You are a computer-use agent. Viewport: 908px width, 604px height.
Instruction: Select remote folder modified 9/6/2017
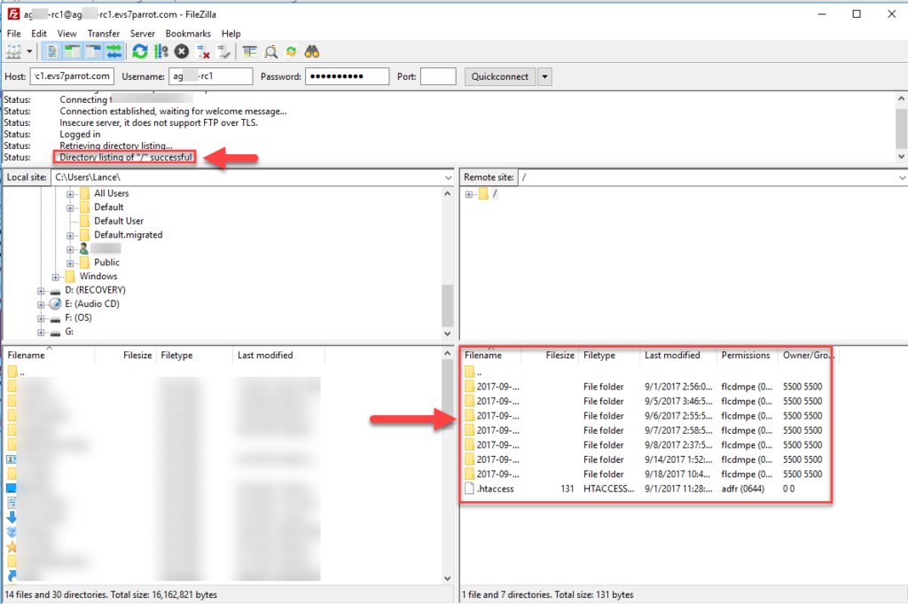pyautogui.click(x=646, y=416)
